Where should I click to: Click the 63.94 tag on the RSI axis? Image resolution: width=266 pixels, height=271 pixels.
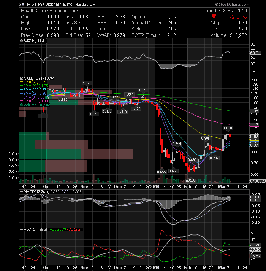point(255,53)
